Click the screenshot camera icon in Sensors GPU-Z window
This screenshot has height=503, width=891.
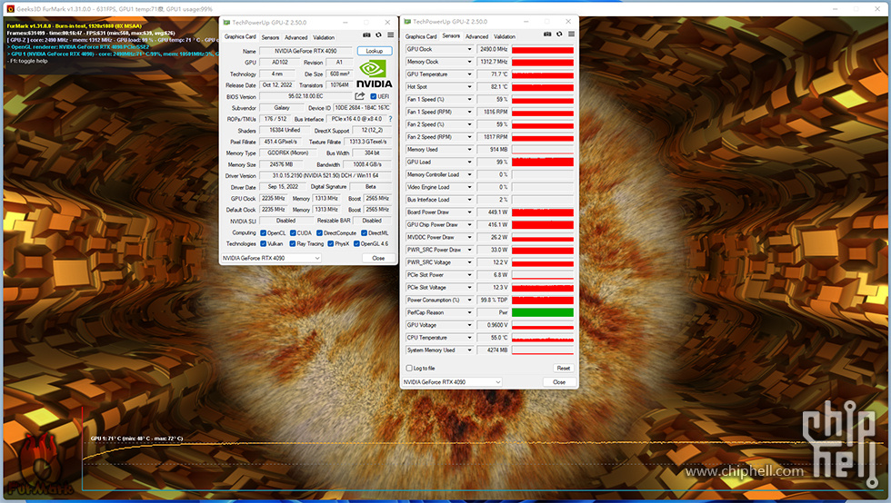pos(547,35)
